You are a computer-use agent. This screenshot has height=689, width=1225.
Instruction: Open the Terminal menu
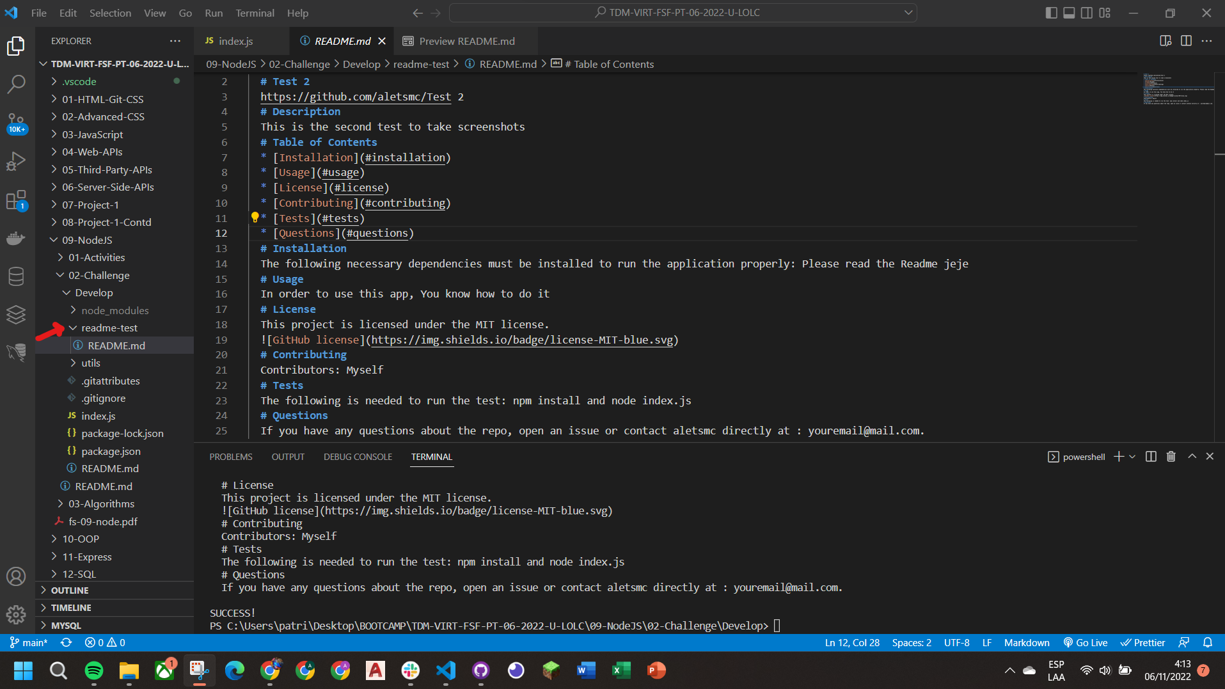pyautogui.click(x=255, y=13)
